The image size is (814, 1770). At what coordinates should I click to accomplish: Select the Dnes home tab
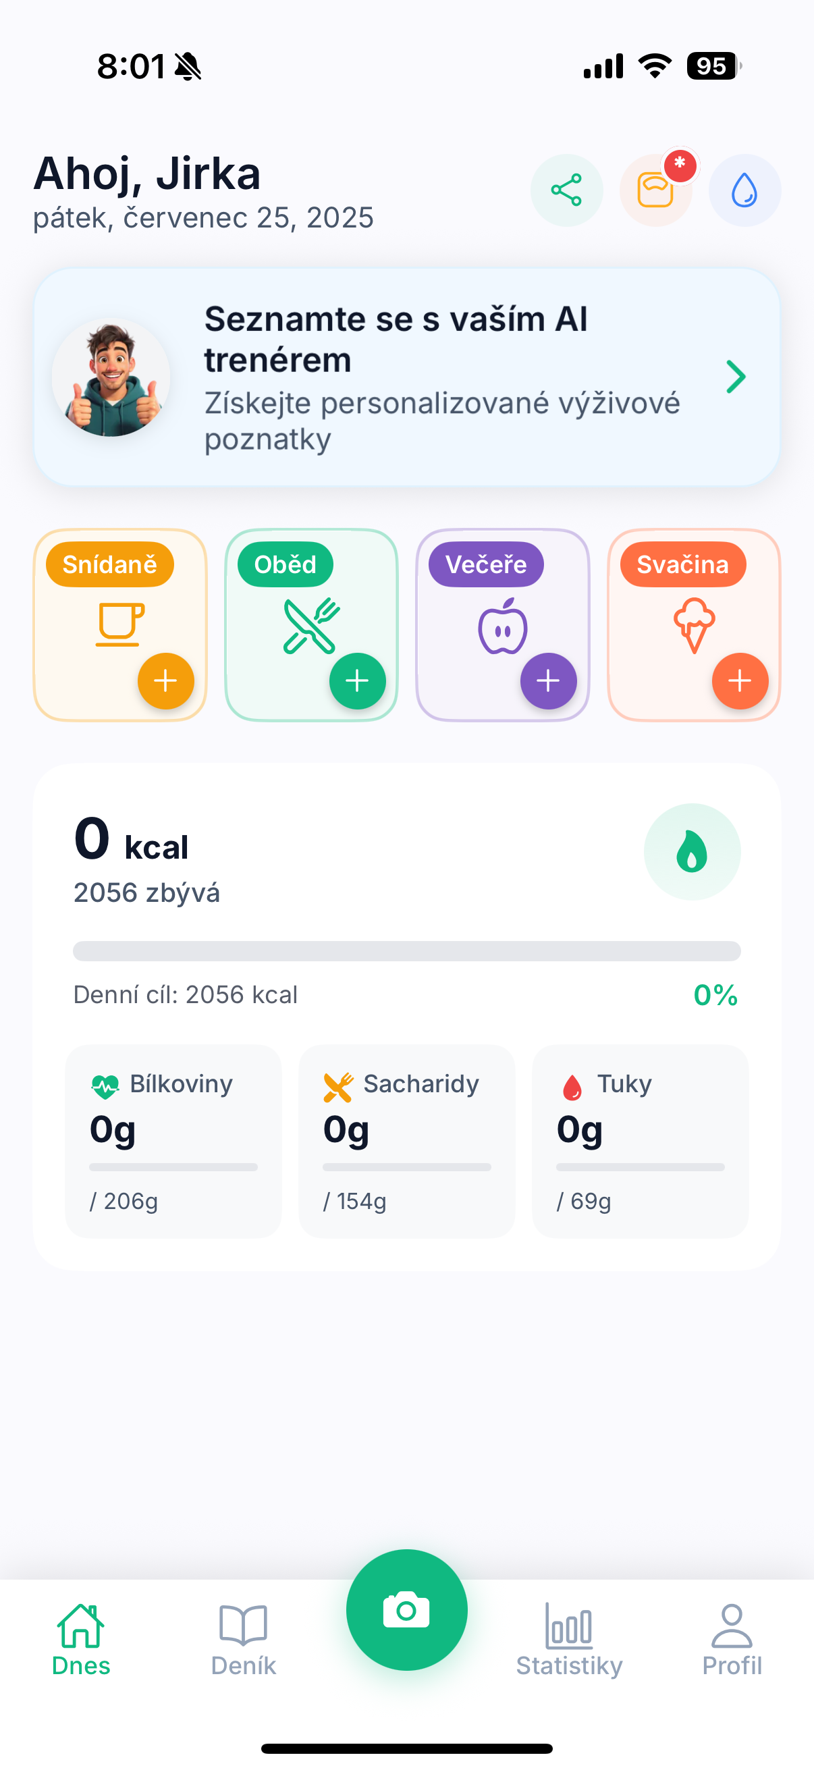pos(81,1640)
